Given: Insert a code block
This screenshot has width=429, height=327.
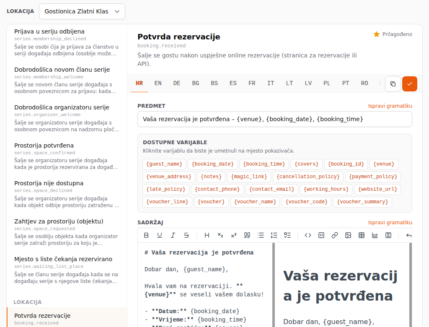Looking at the screenshot, I should click(x=321, y=235).
